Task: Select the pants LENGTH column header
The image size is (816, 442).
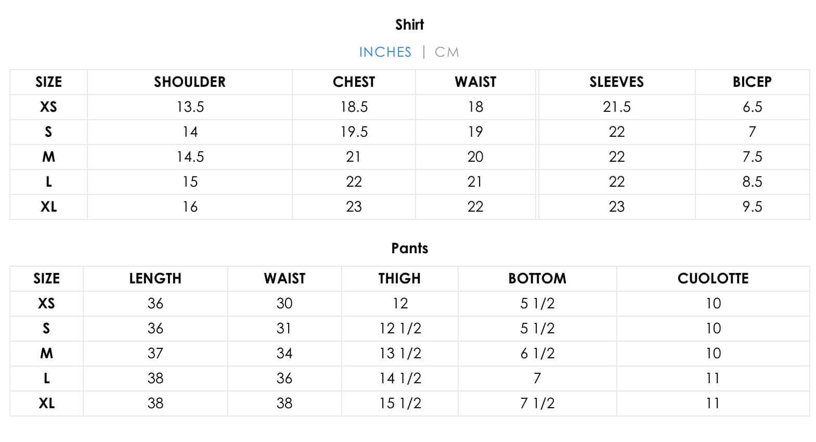Action: (155, 278)
